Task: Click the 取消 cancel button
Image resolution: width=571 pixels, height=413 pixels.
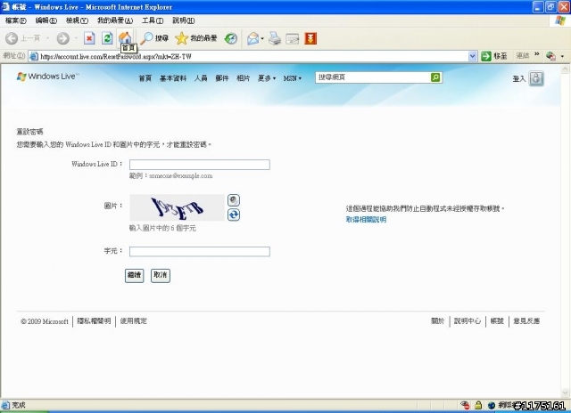Action: tap(161, 275)
